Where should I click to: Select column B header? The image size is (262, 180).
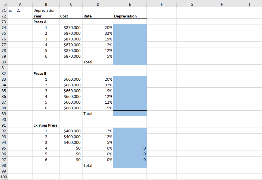tap(46, 4)
